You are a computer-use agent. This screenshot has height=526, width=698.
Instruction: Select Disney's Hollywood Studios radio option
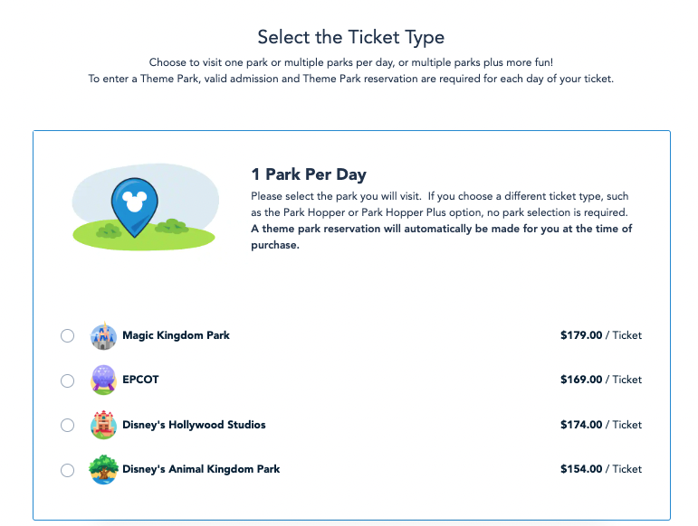(68, 426)
